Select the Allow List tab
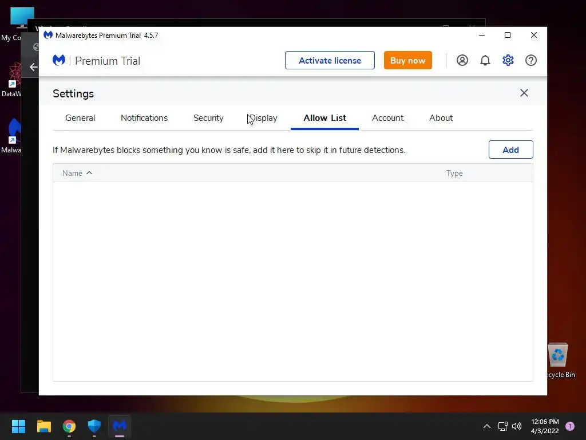586x440 pixels. [325, 118]
